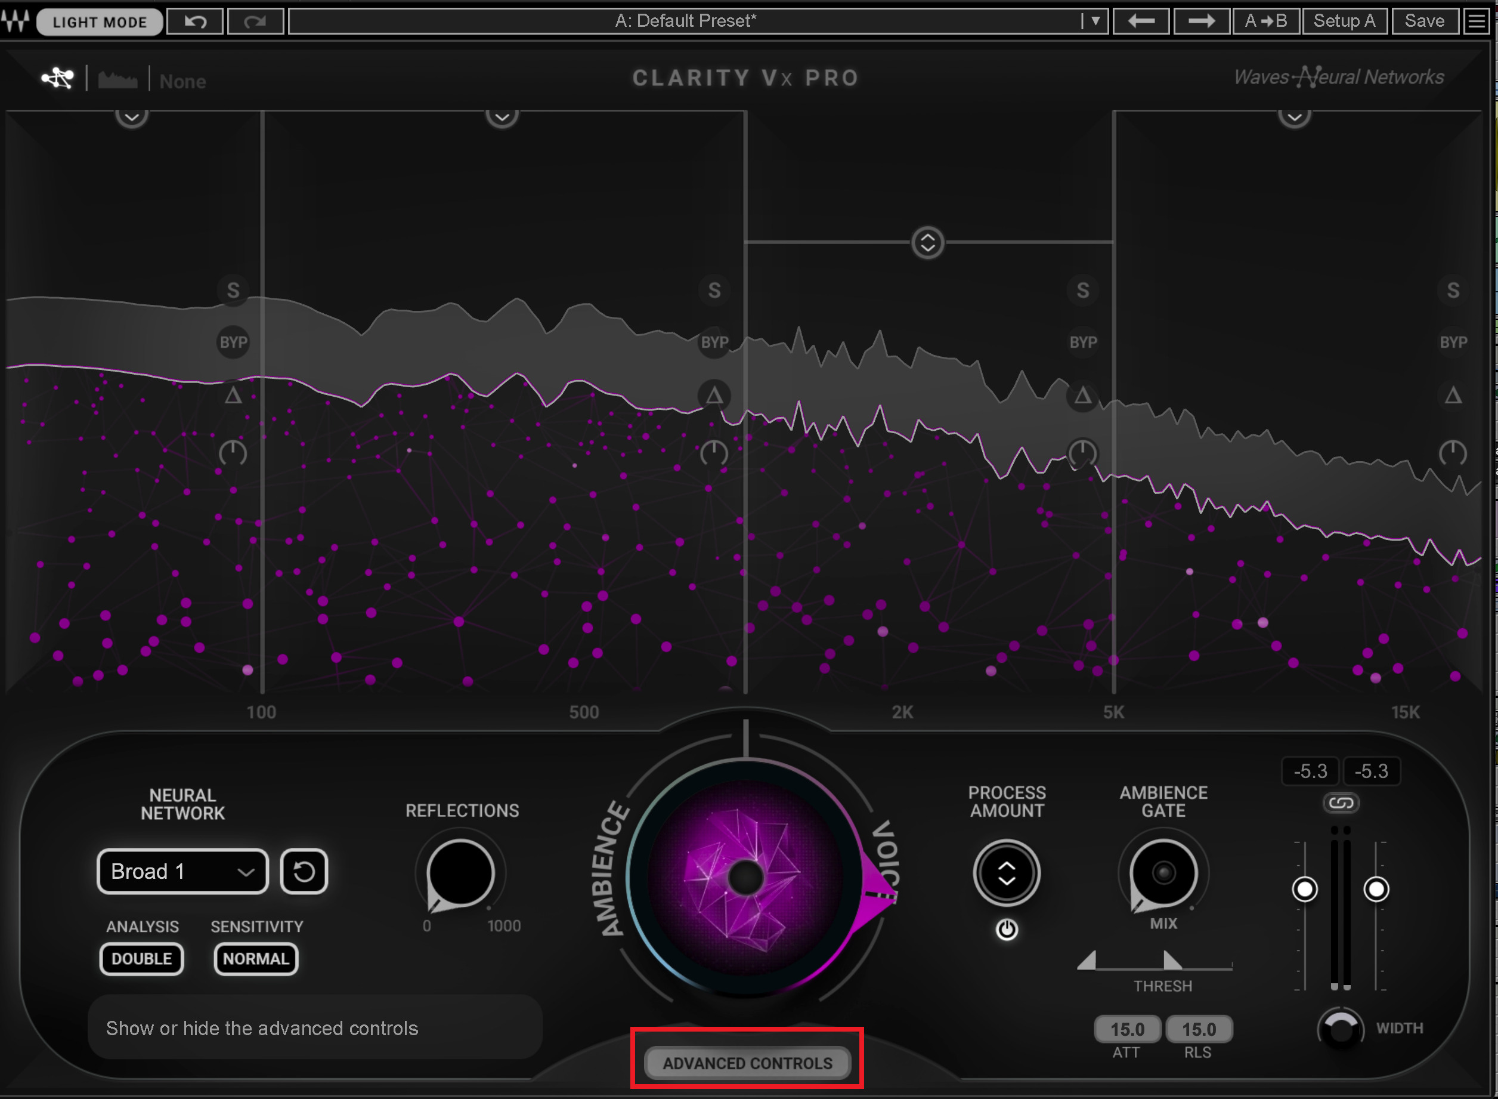Click the delta icon on the second band
This screenshot has width=1498, height=1099.
(714, 395)
